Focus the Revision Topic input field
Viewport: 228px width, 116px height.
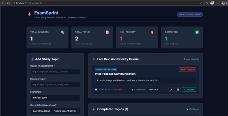[55, 85]
